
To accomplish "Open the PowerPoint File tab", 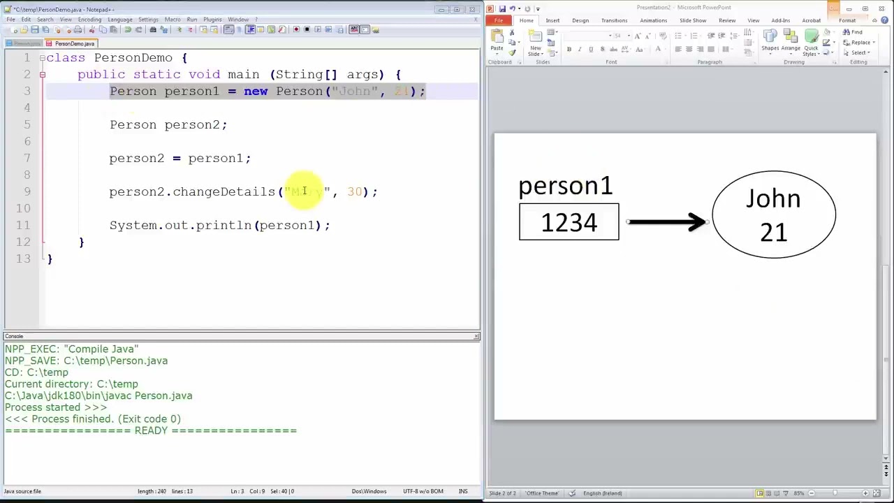I will click(x=499, y=20).
